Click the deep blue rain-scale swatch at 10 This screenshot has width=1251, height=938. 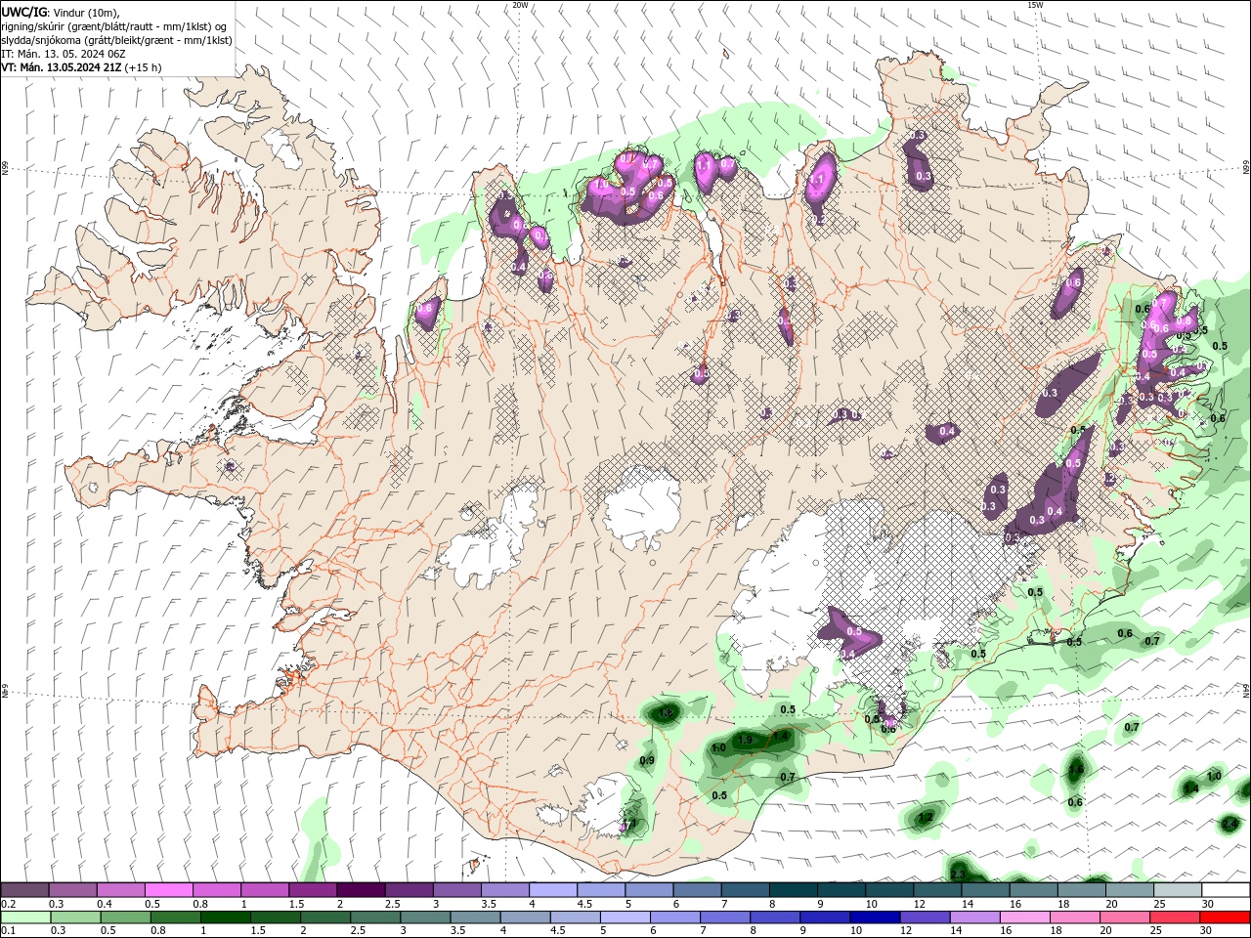tap(875, 917)
